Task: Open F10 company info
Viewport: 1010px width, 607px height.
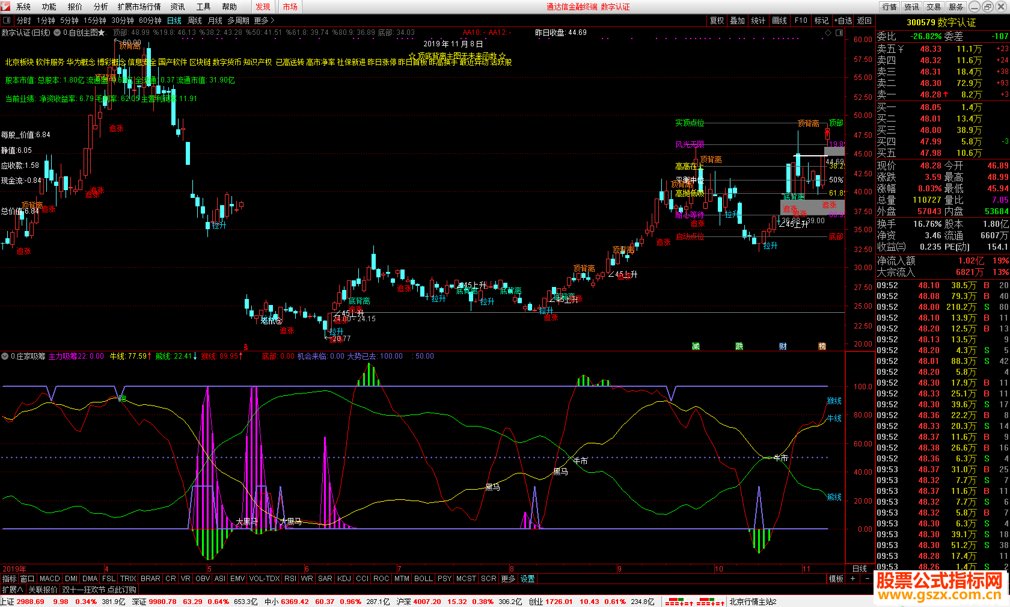Action: coord(801,20)
